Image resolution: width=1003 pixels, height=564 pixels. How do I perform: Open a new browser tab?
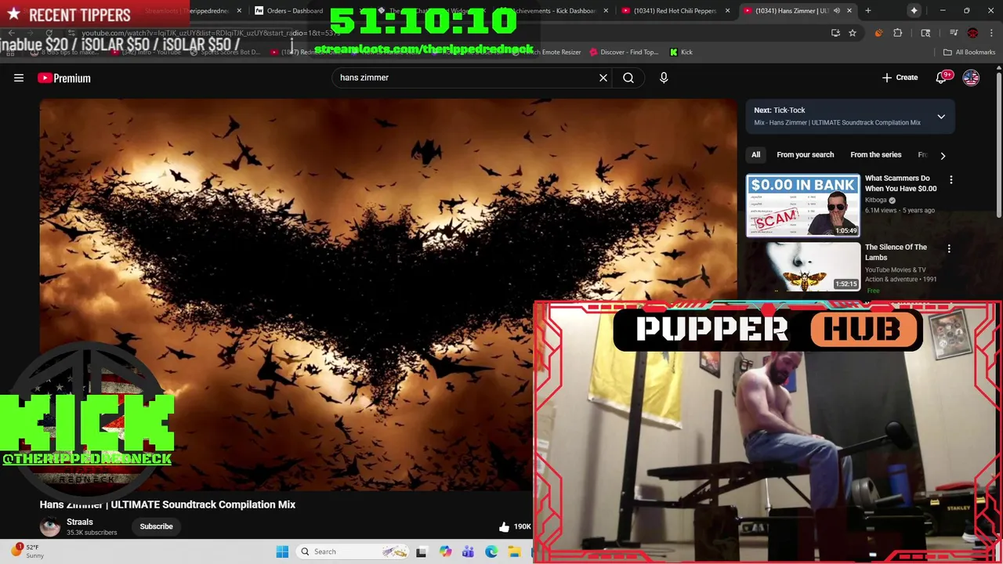[867, 10]
